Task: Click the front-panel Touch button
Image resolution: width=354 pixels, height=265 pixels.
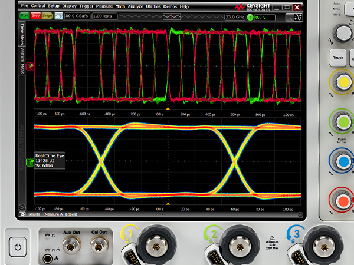Action: pos(338,58)
